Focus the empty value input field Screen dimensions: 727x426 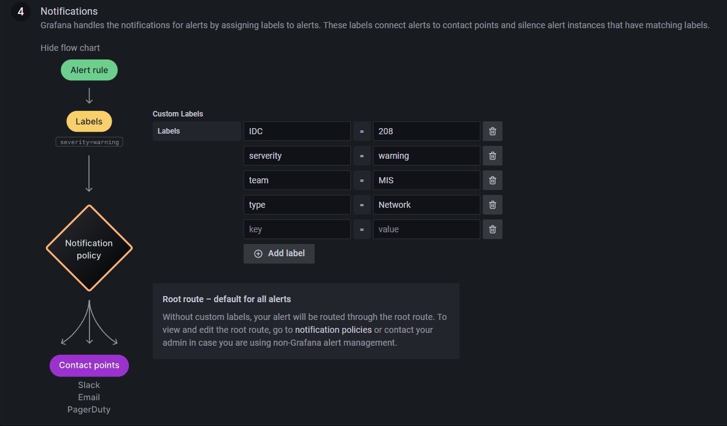pos(426,229)
